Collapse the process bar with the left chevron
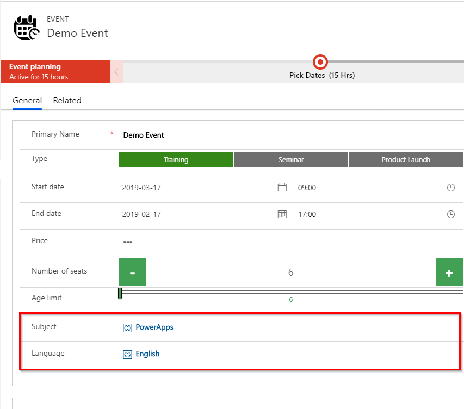Image resolution: width=464 pixels, height=409 pixels. click(x=116, y=72)
